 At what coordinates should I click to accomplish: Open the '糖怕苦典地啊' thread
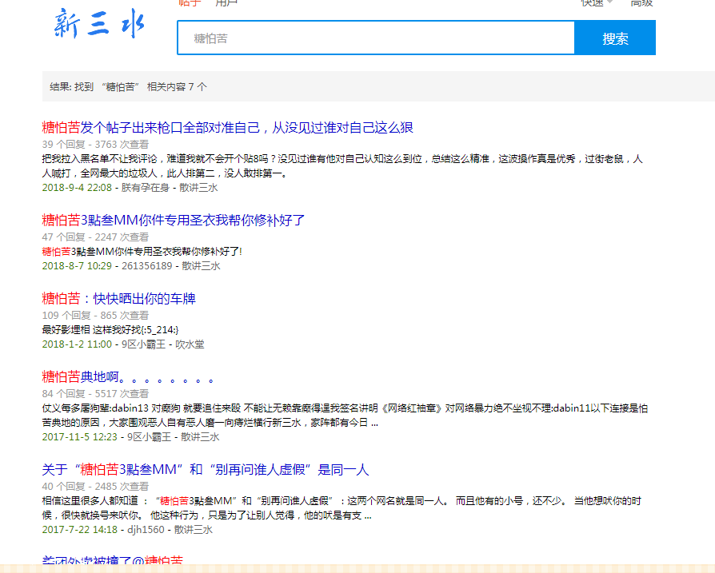coord(128,376)
